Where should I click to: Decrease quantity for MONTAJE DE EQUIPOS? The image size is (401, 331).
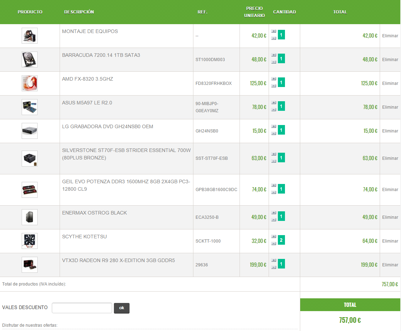[274, 38]
